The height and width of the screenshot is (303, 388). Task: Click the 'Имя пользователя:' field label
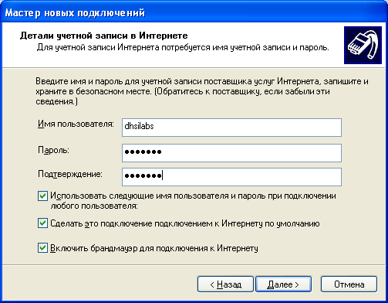(x=76, y=124)
